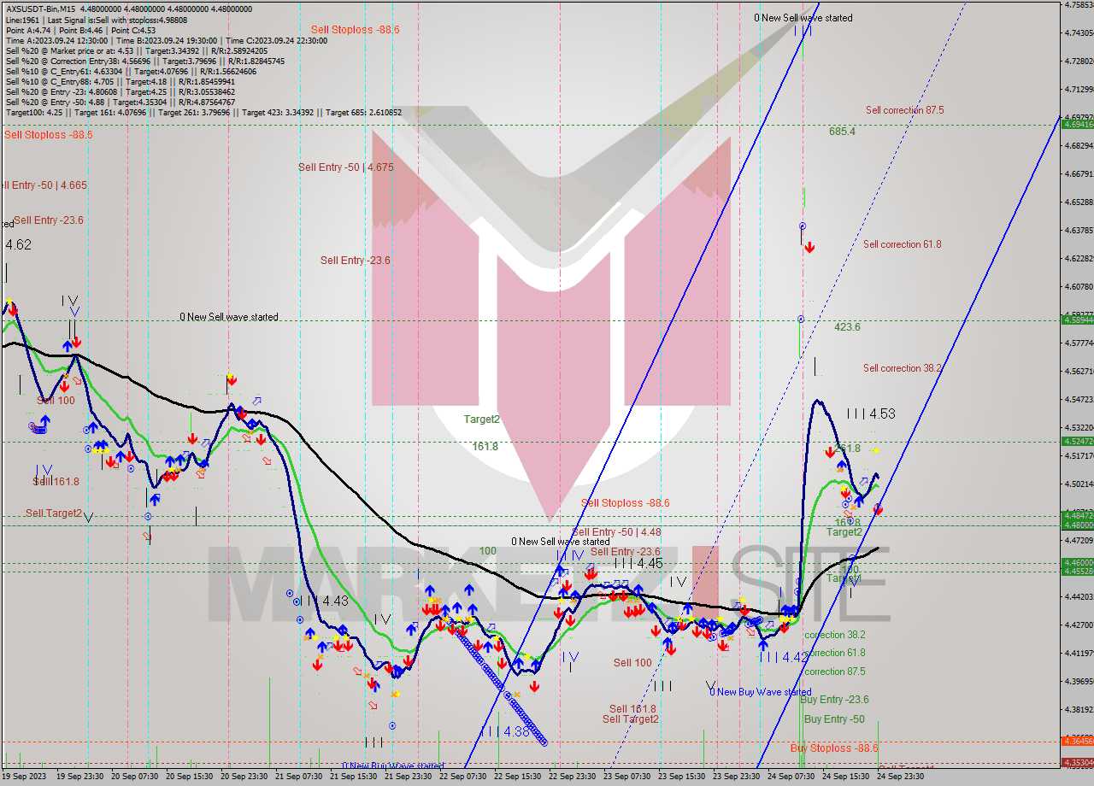The image size is (1094, 786).
Task: Click the 'Target100: 4.25 || Target 161' line
Action: pos(203,112)
